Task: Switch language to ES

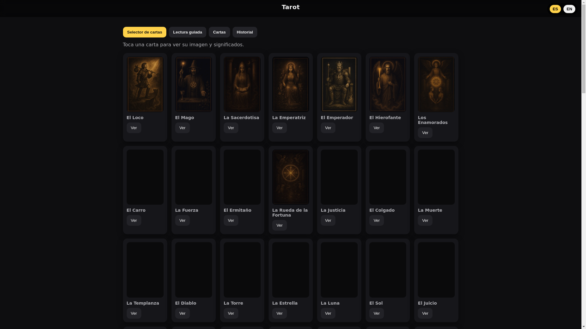Action: pos(555,9)
